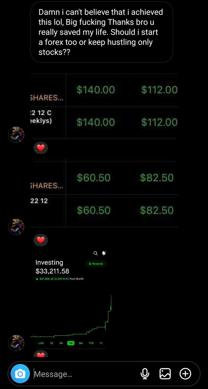Click the notification bell above Rewards
This screenshot has width=208, height=389.
104,253
